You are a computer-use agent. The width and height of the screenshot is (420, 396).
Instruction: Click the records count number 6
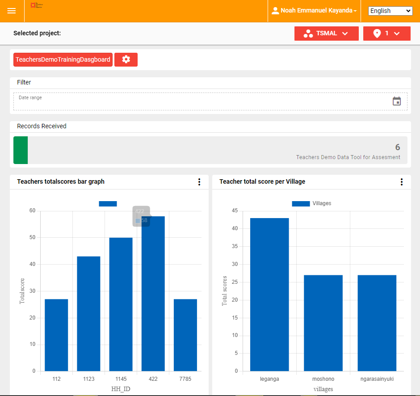tap(398, 147)
